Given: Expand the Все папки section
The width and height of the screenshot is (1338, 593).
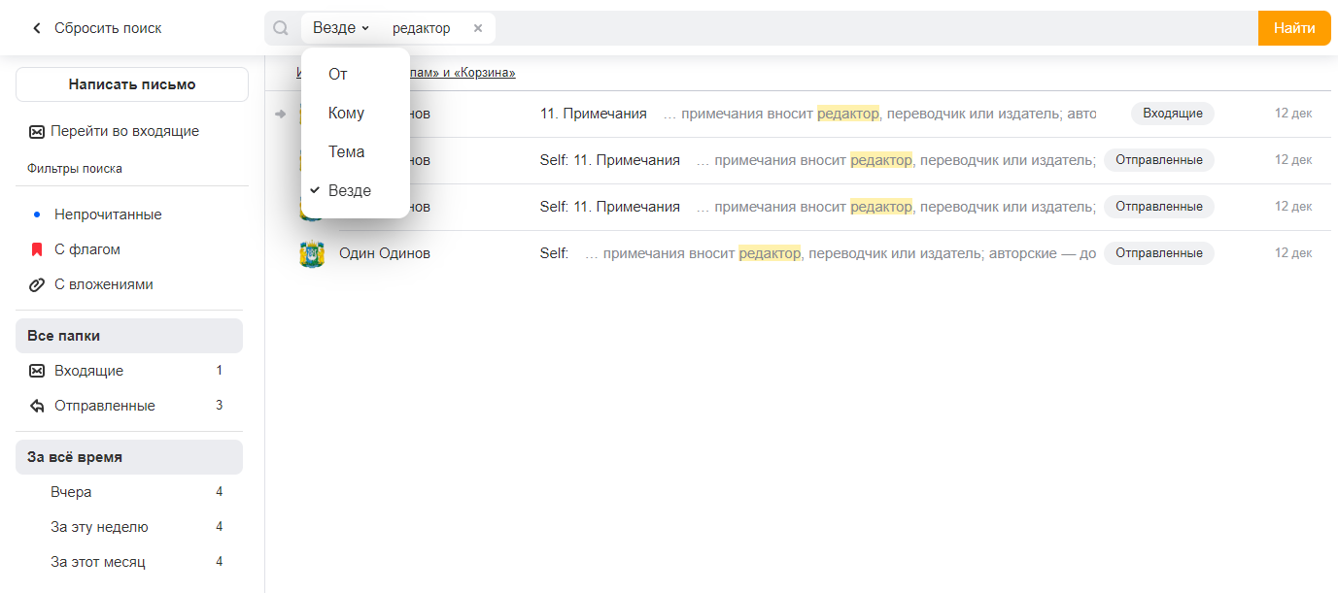Looking at the screenshot, I should [129, 336].
